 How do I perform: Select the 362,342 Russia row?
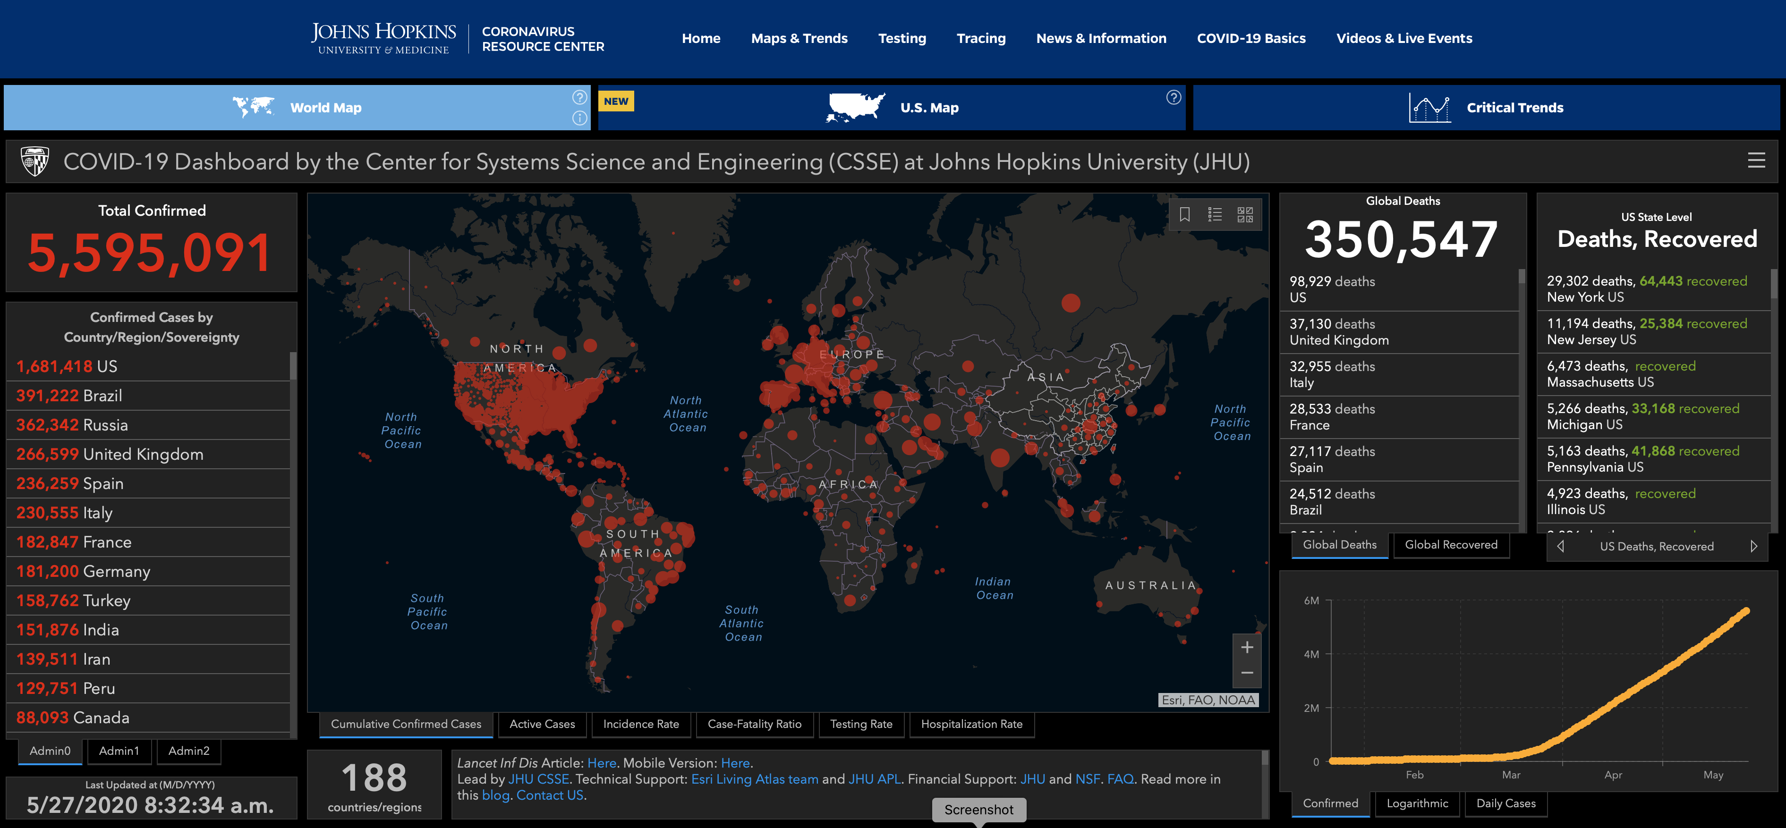click(148, 425)
